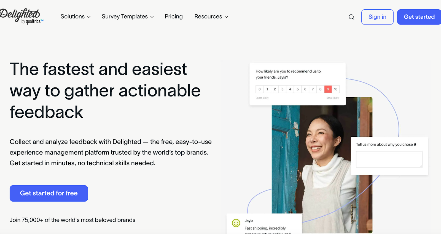Select highlighted score 9 on the NPS scale
The image size is (441, 234).
point(328,89)
